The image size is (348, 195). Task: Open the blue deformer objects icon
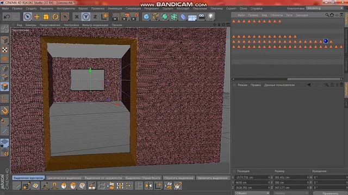coord(183,17)
